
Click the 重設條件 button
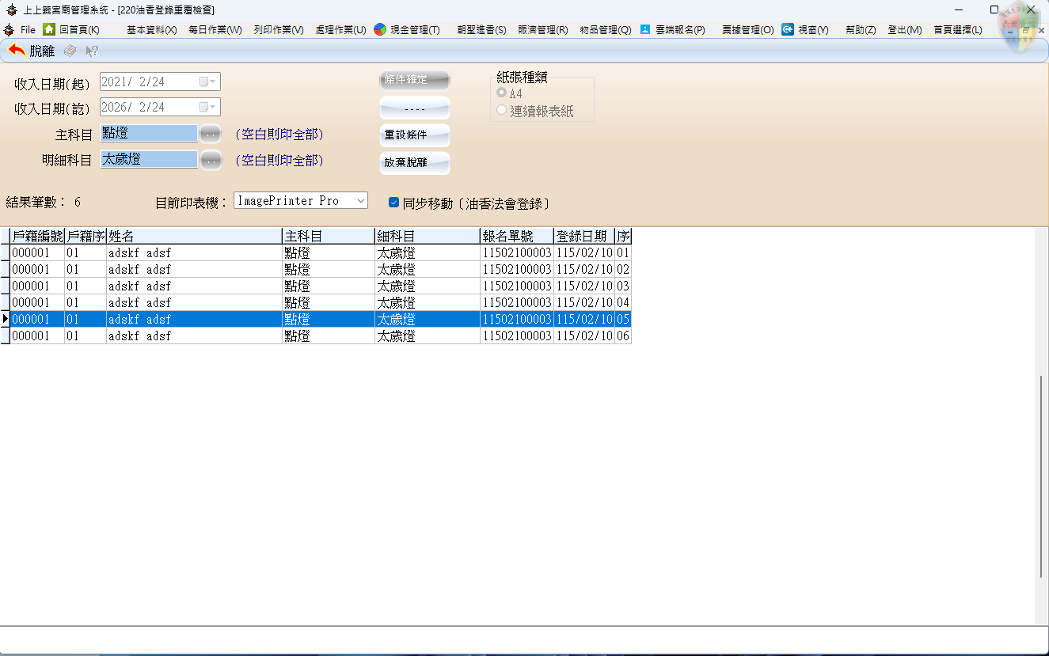[415, 135]
